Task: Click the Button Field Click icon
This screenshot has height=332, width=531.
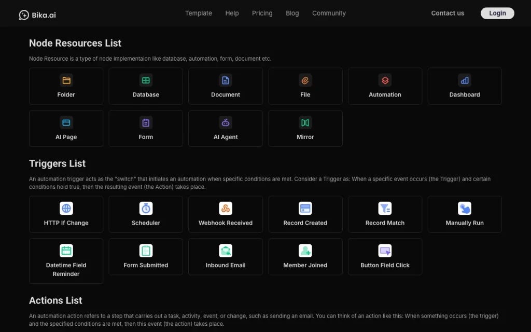Action: pyautogui.click(x=385, y=251)
